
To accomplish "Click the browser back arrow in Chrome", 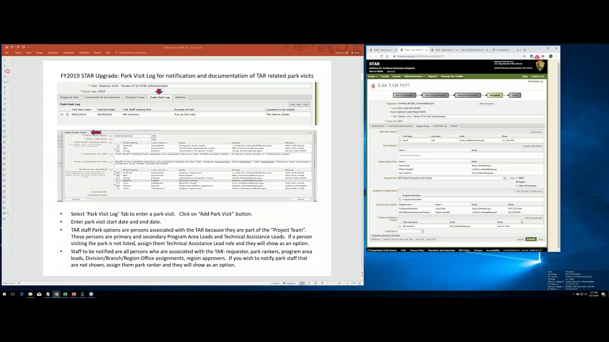I will [370, 56].
